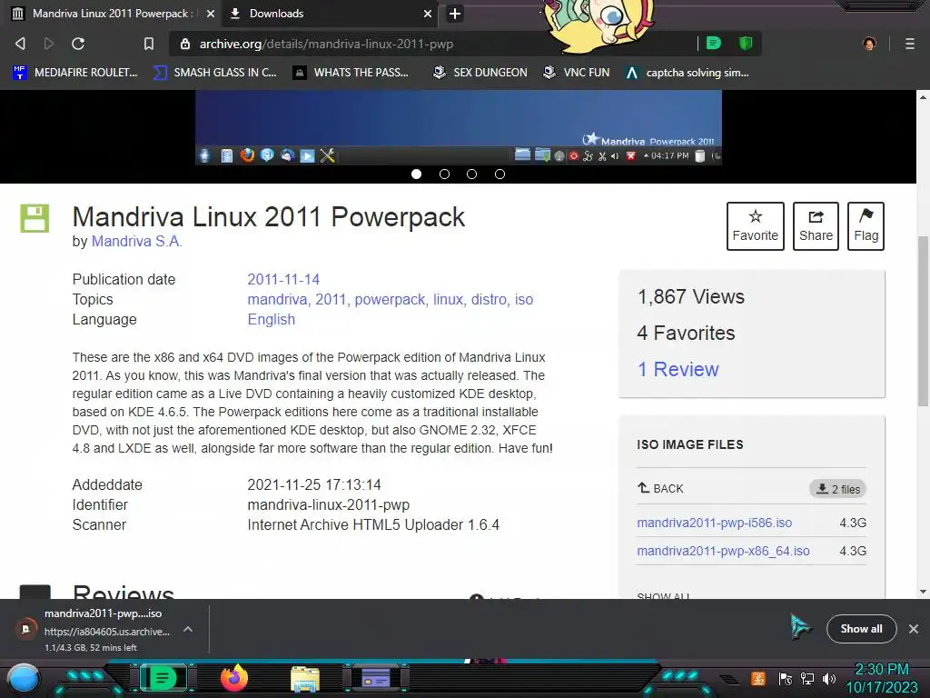Open the Start orb on taskbar

pos(23,678)
